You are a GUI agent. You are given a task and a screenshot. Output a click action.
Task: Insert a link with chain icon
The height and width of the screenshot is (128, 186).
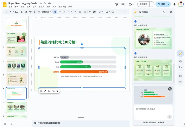[x=90, y=12]
